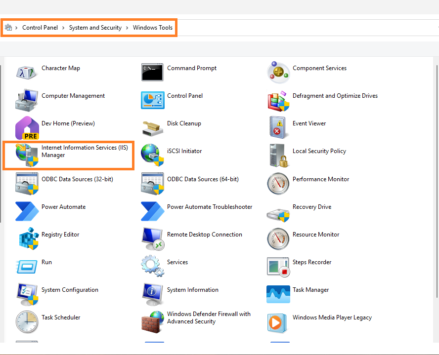Open the Services gears icon
The height and width of the screenshot is (355, 439).
(x=153, y=266)
